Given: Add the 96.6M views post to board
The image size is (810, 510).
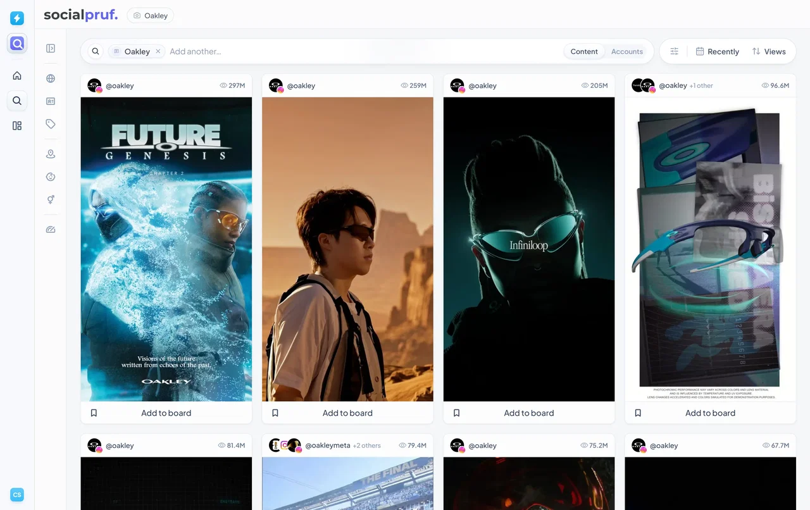Looking at the screenshot, I should coord(710,413).
